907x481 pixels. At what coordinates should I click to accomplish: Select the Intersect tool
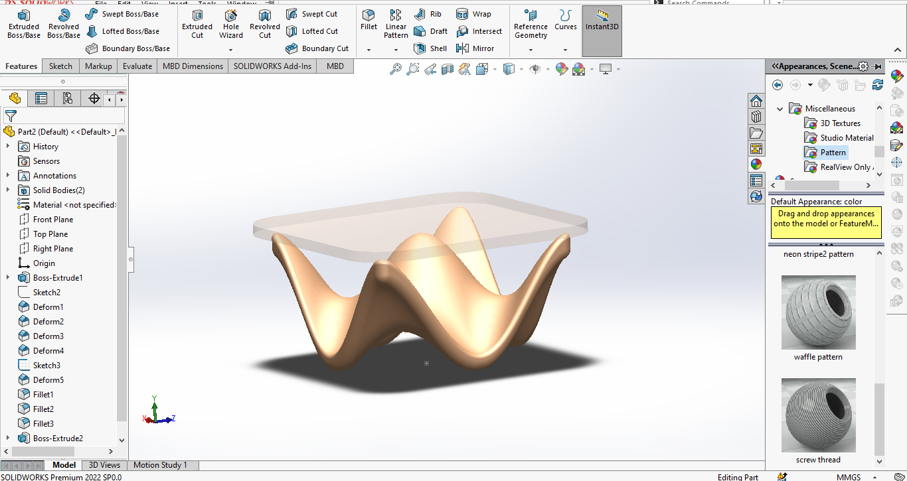pos(479,31)
